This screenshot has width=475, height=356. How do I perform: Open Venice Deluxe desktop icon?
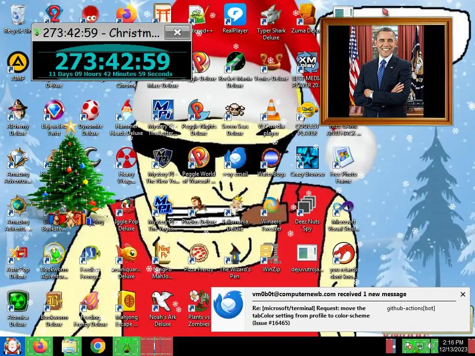[271, 67]
